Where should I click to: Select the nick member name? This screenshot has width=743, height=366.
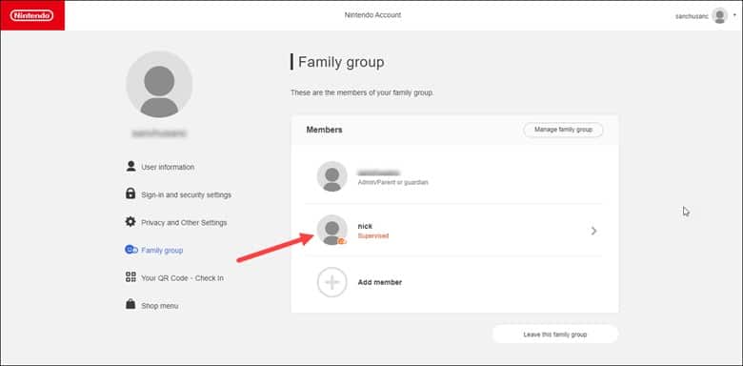(365, 226)
